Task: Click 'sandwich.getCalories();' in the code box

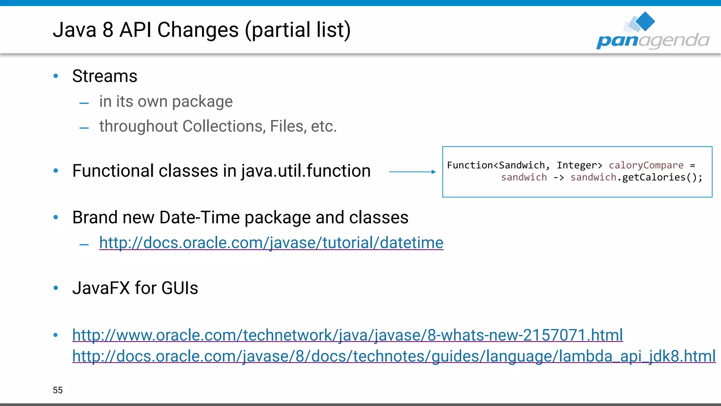Action: 636,177
